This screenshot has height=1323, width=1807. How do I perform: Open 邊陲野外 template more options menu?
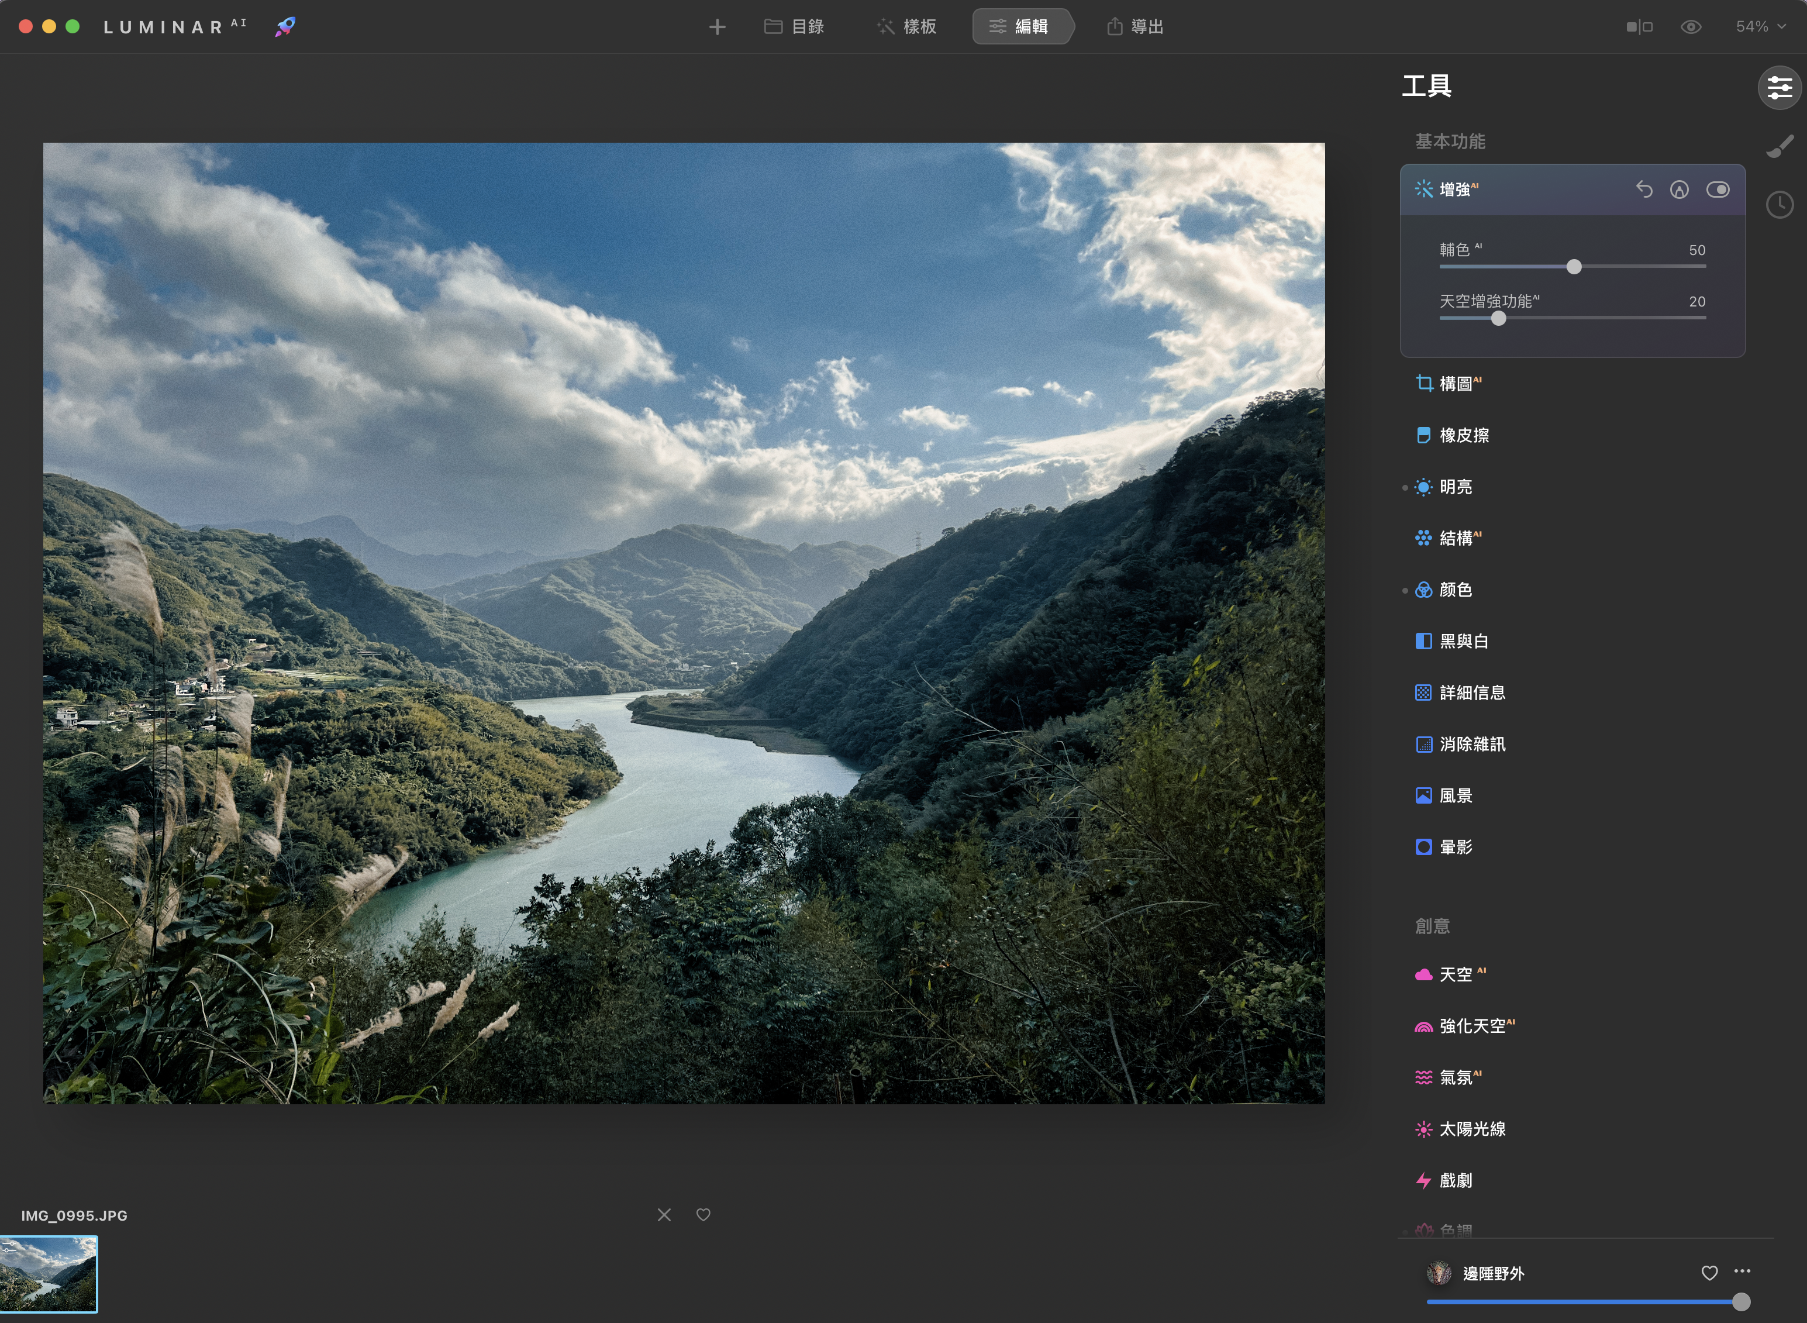coord(1742,1271)
